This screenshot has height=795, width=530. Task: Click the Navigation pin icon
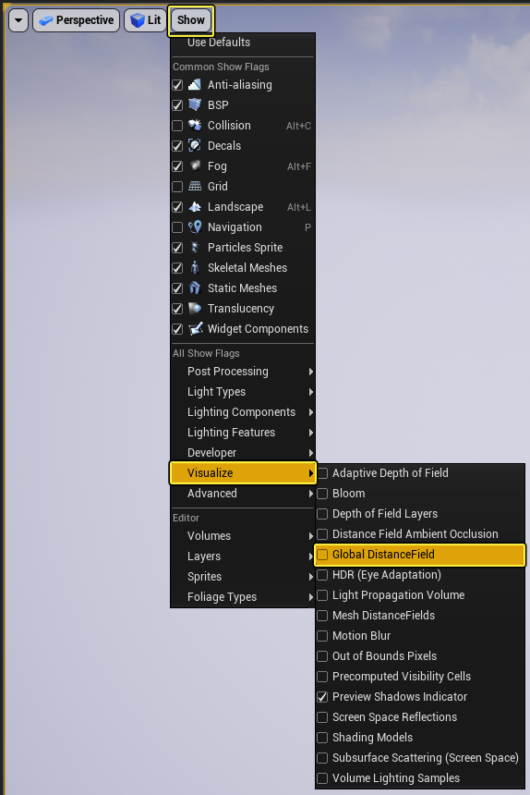(195, 227)
